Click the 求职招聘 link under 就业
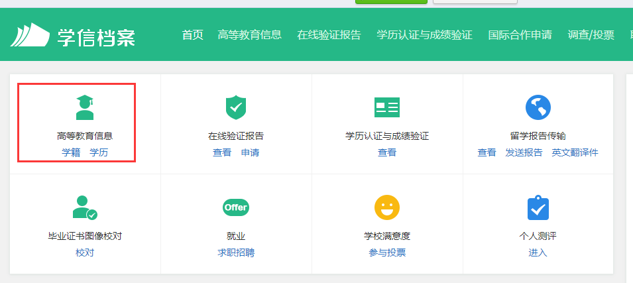 click(236, 253)
